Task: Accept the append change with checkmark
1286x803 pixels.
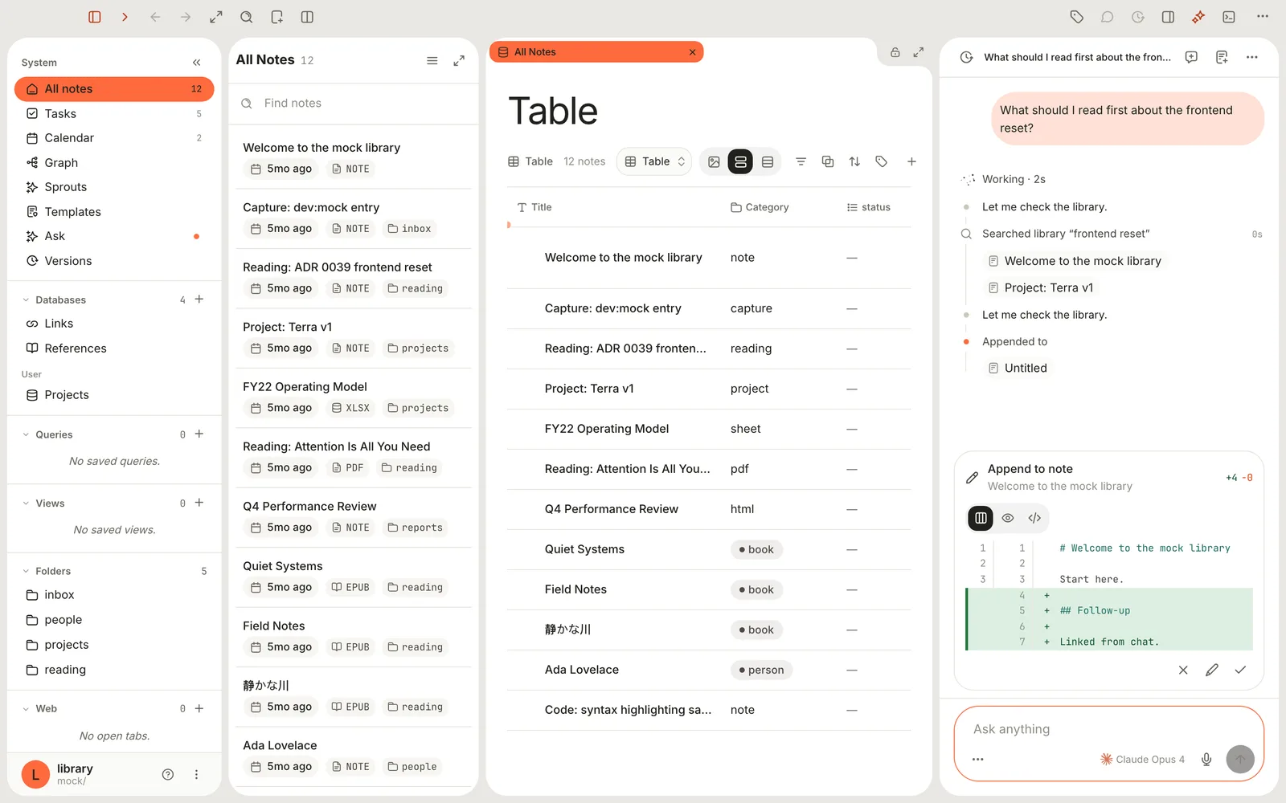Action: [x=1240, y=670]
